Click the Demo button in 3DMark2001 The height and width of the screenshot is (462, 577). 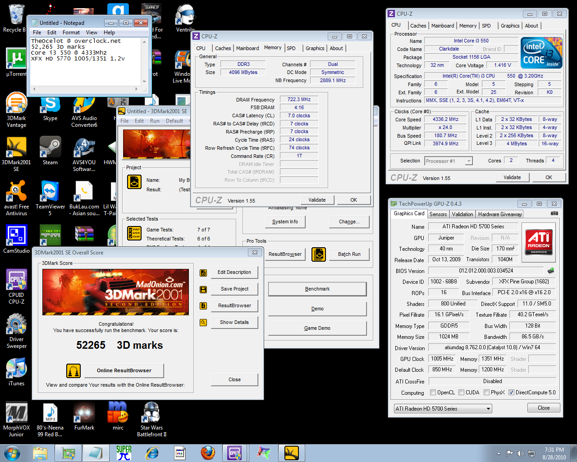317,309
